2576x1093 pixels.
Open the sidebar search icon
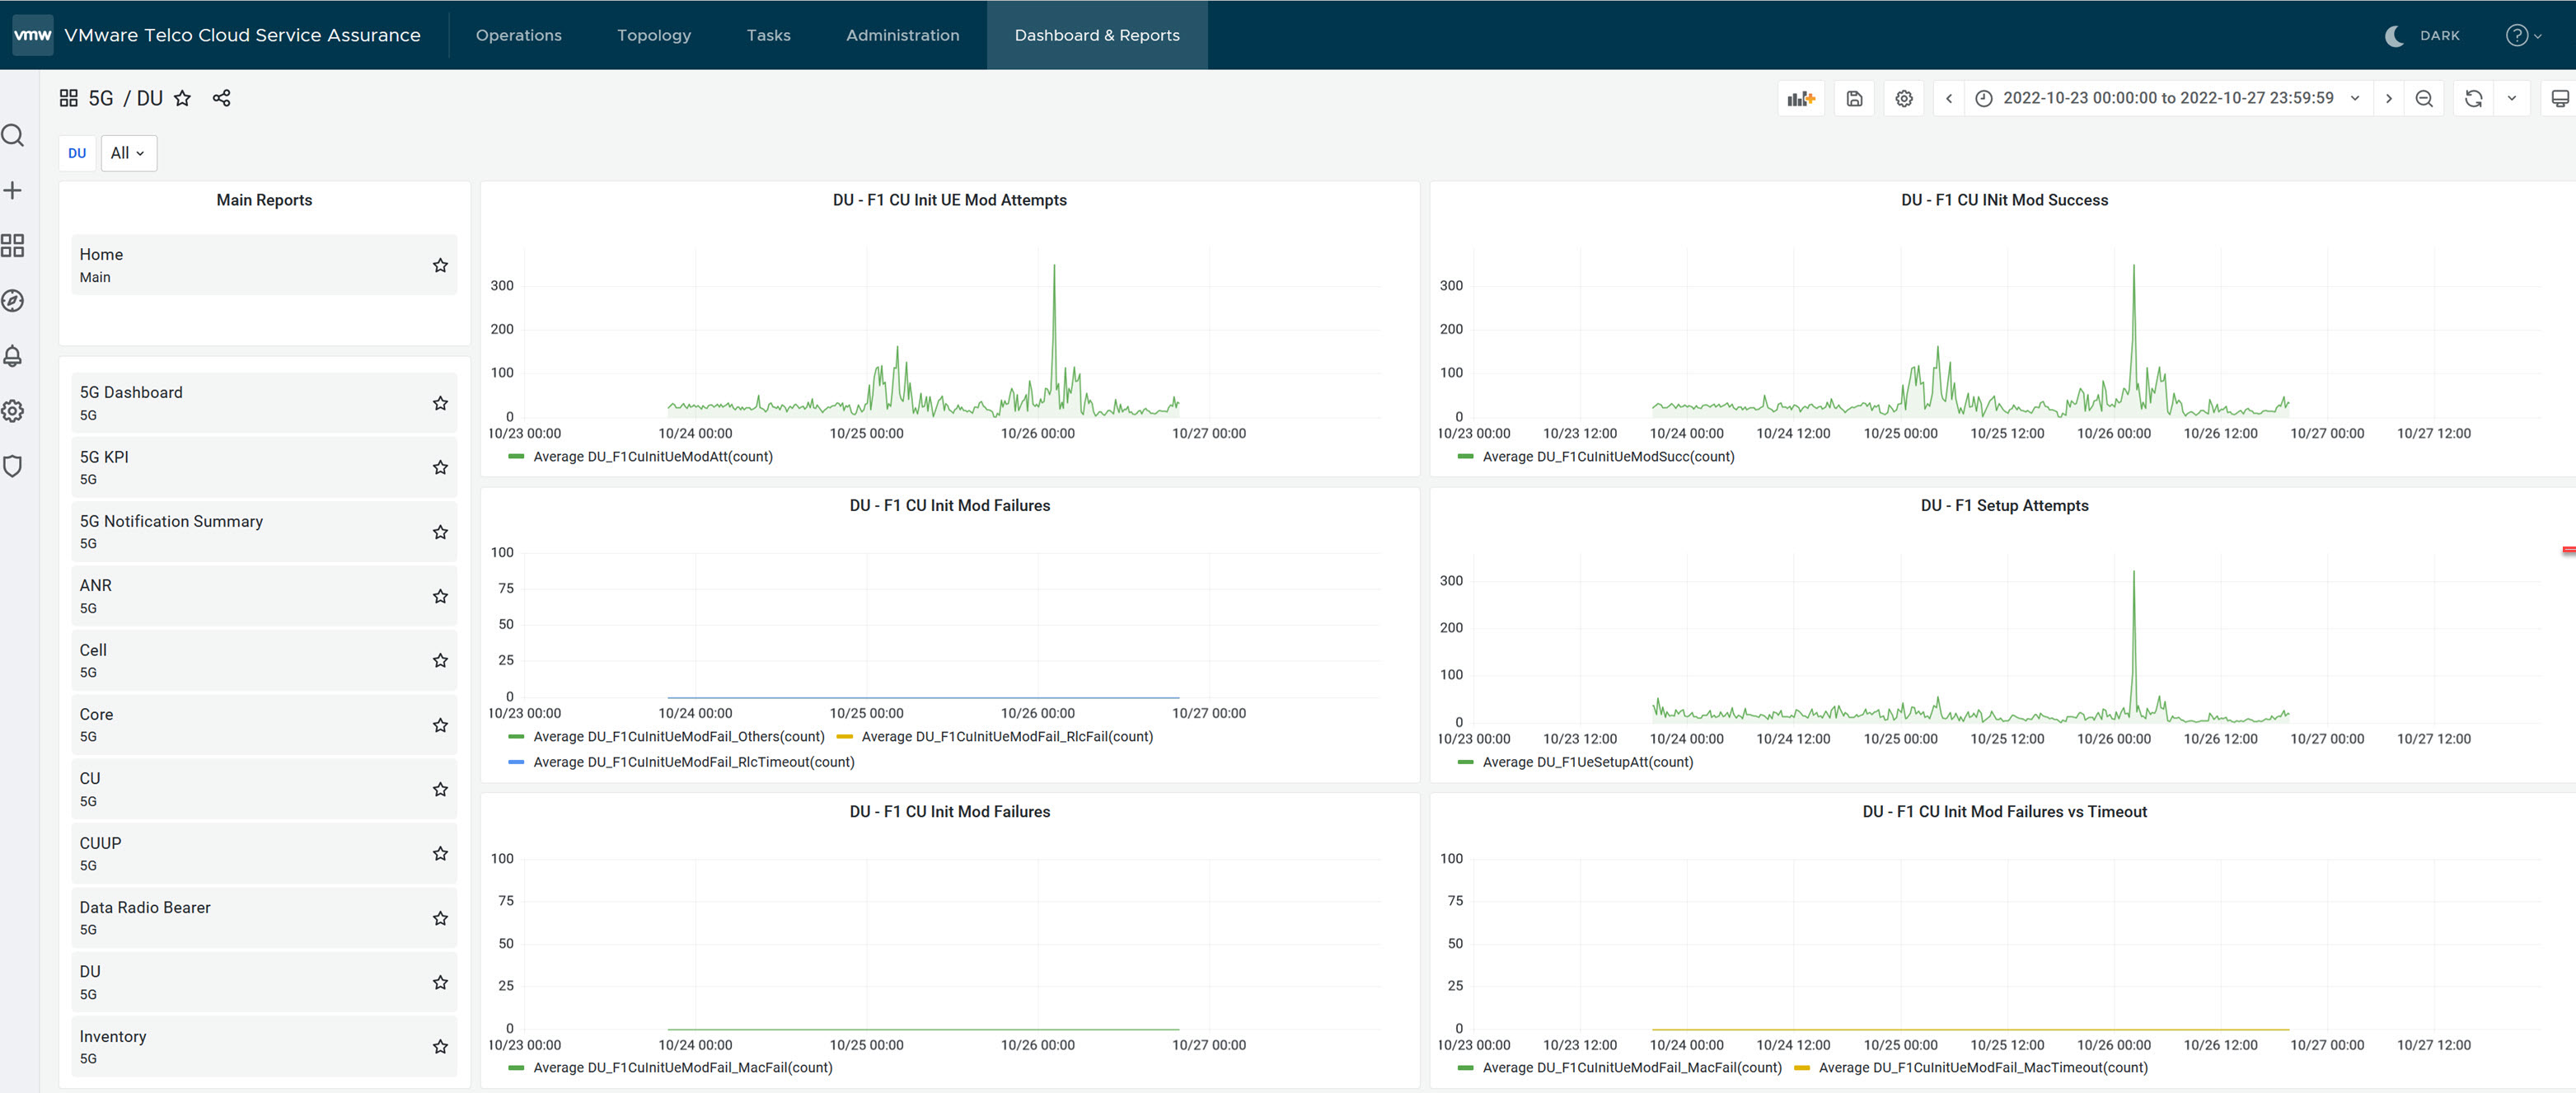(13, 135)
